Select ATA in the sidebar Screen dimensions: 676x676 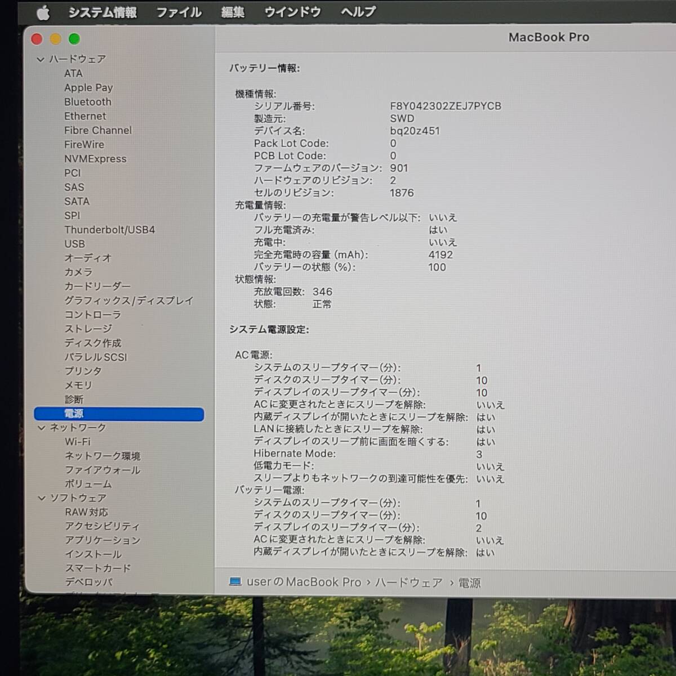click(x=73, y=73)
